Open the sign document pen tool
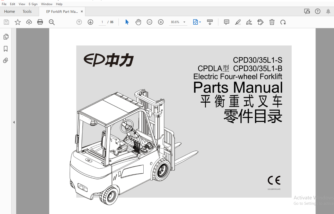 click(x=249, y=22)
